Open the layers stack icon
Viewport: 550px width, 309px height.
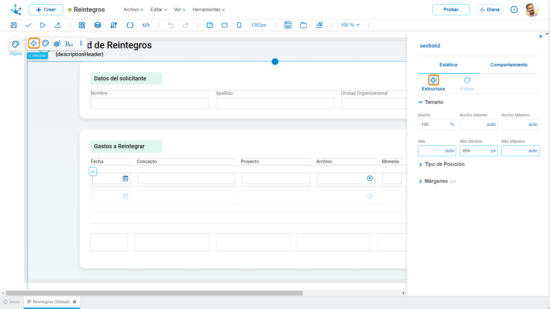[x=98, y=25]
